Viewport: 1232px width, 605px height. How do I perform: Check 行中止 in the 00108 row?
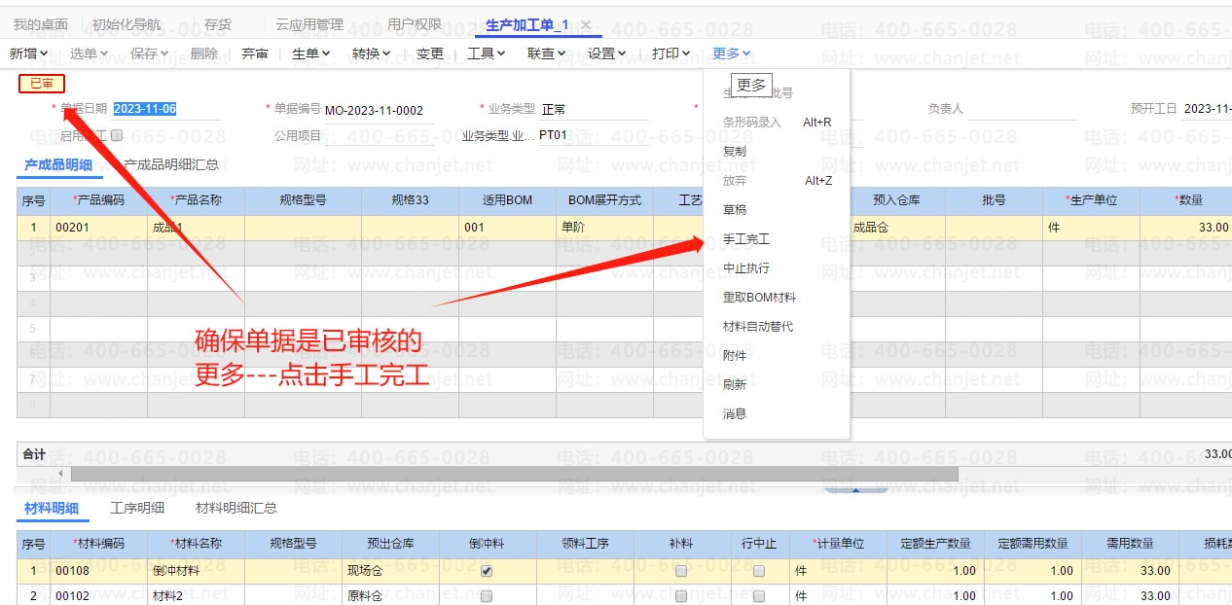759,571
